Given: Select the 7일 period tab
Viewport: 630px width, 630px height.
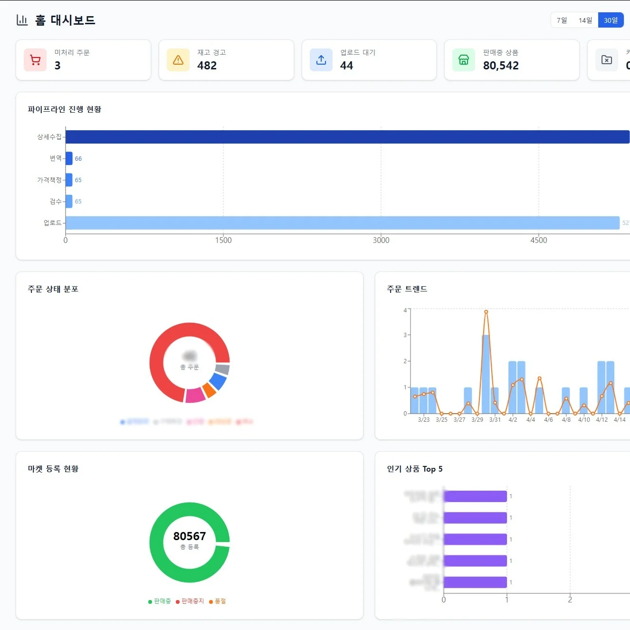Looking at the screenshot, I should point(562,20).
